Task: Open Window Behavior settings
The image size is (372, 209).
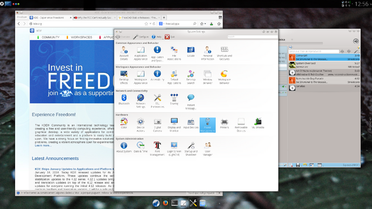Action: 208,77
